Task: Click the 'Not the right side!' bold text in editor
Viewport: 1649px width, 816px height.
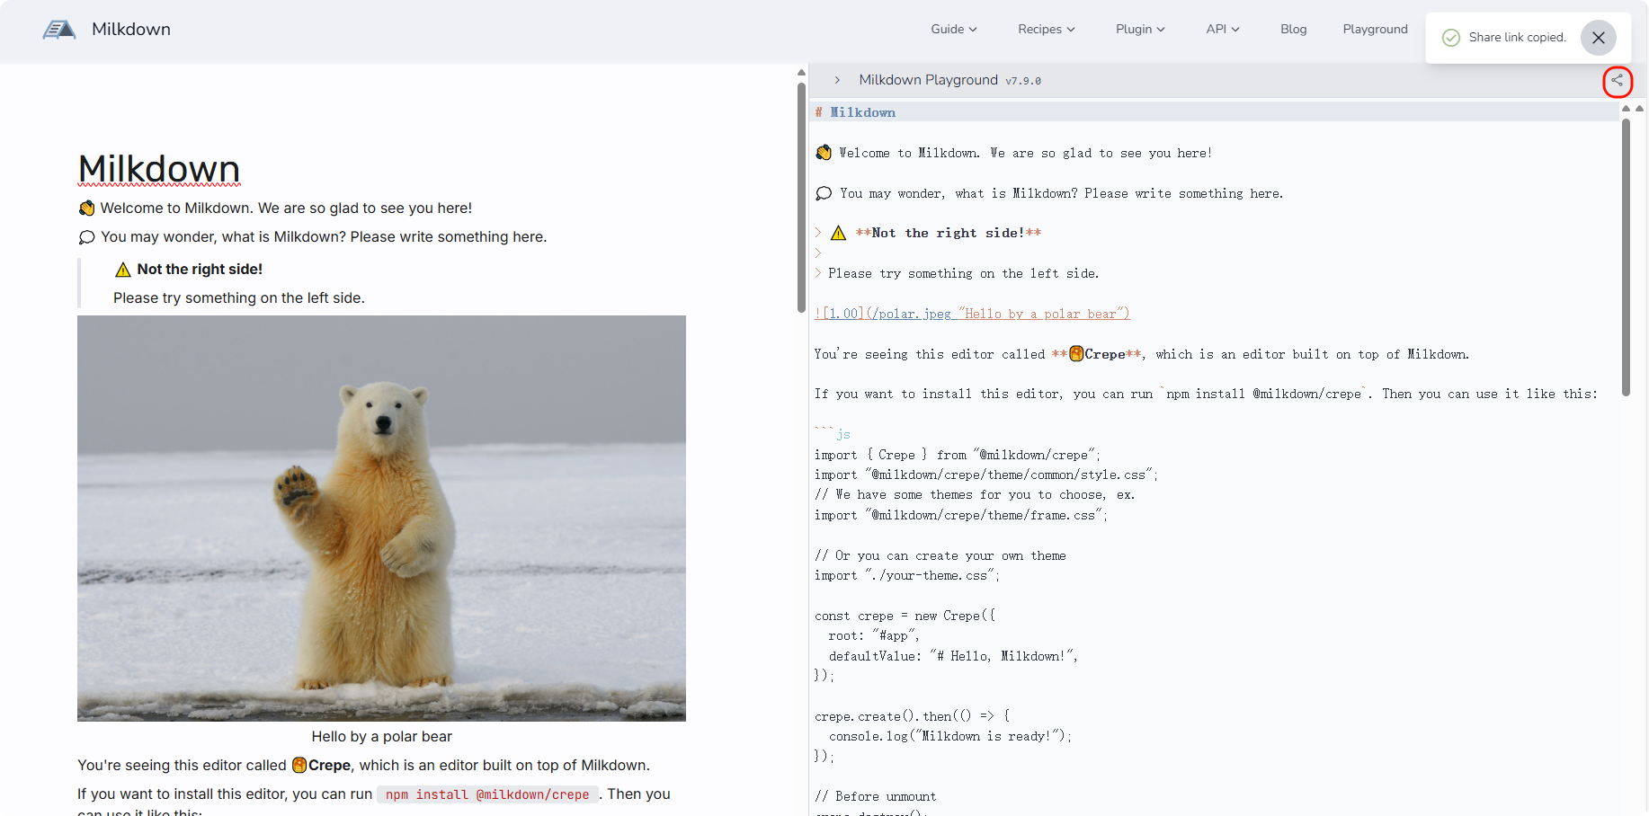Action: (200, 270)
